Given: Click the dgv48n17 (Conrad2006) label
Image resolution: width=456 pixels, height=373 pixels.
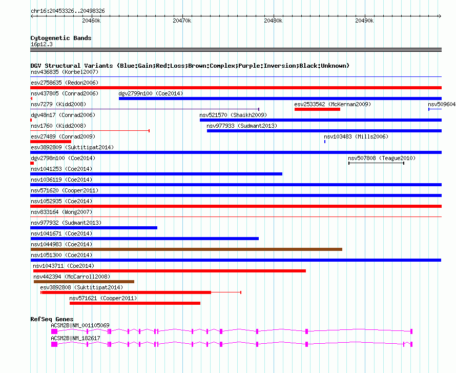Looking at the screenshot, I should 63,115.
